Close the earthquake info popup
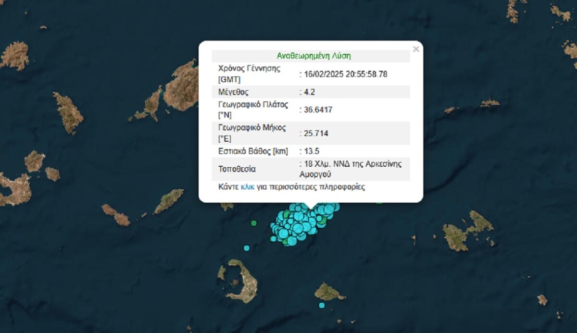 [416, 49]
